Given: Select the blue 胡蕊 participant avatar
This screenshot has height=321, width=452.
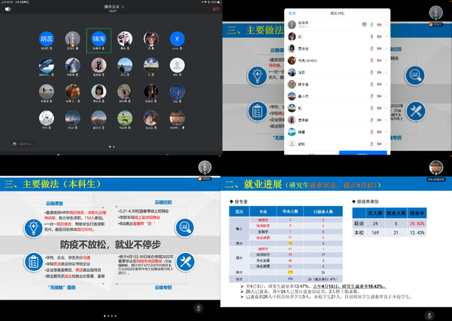Looking at the screenshot, I should pos(46,38).
